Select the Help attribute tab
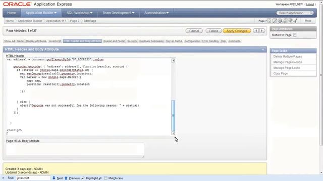 click(x=224, y=41)
